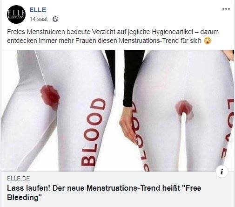Click the "LOVE" lettering at the image edge
This screenshot has height=207, width=235.
pos(230,128)
